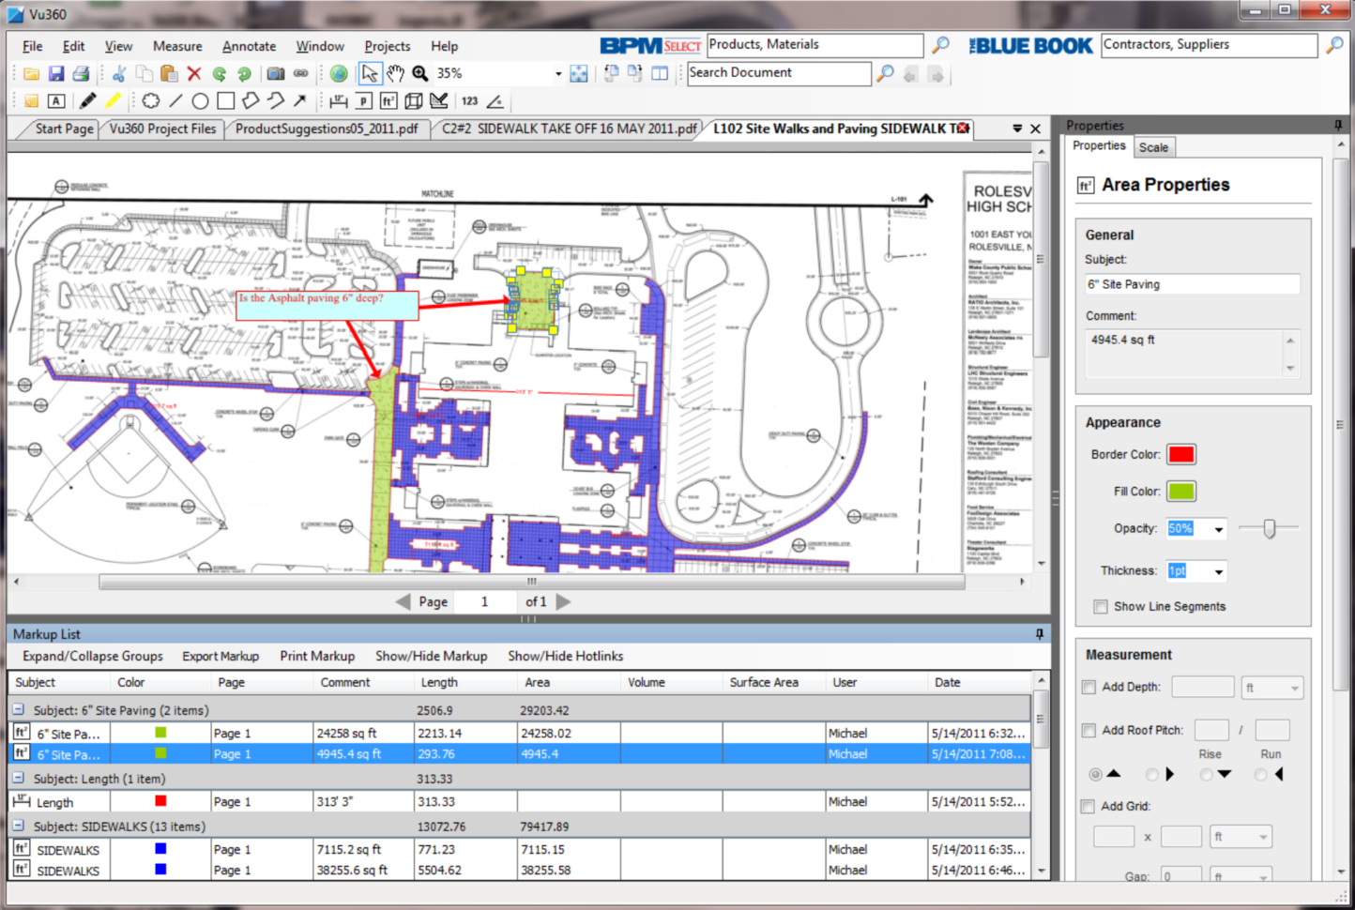Select the Length measurement tool
The height and width of the screenshot is (910, 1355).
click(338, 100)
